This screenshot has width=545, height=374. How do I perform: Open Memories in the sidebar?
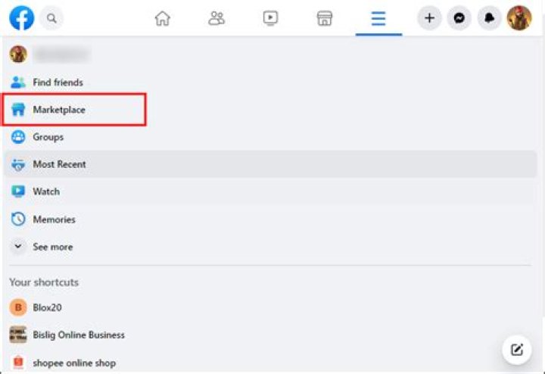click(54, 220)
